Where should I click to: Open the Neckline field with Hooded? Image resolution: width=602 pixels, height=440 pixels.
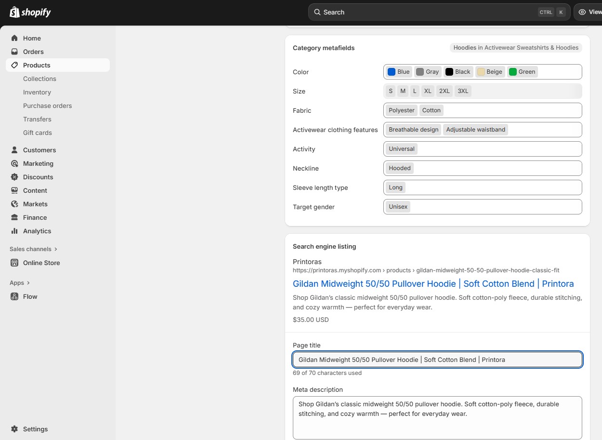[x=482, y=168]
